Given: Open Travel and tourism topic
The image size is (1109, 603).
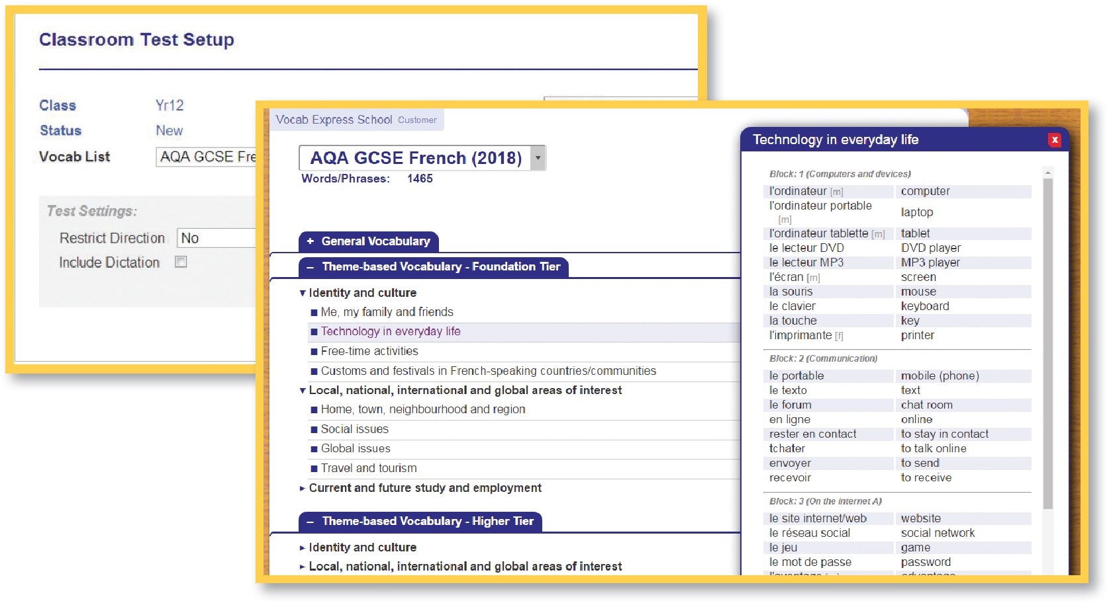Looking at the screenshot, I should point(369,468).
